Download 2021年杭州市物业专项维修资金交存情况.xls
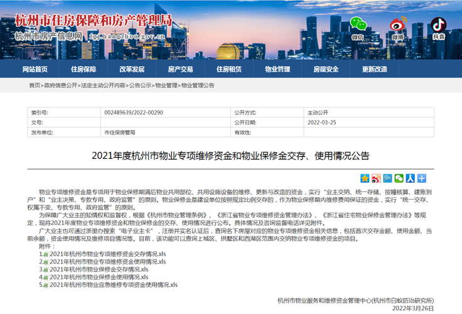 point(107,254)
